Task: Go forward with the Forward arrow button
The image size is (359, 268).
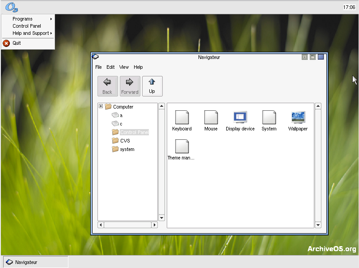Action: (130, 86)
